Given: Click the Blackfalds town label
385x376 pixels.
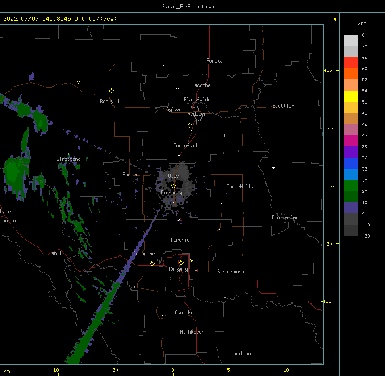Looking at the screenshot, I should click(197, 100).
